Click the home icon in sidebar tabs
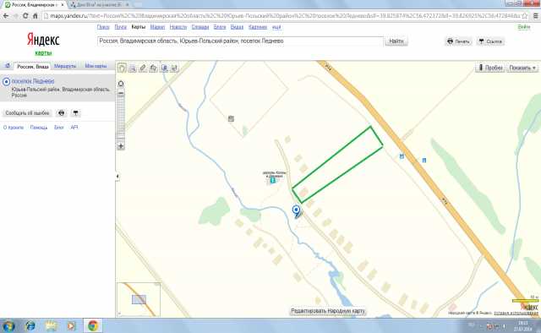Viewport: 541px width, 333px height. 8,66
